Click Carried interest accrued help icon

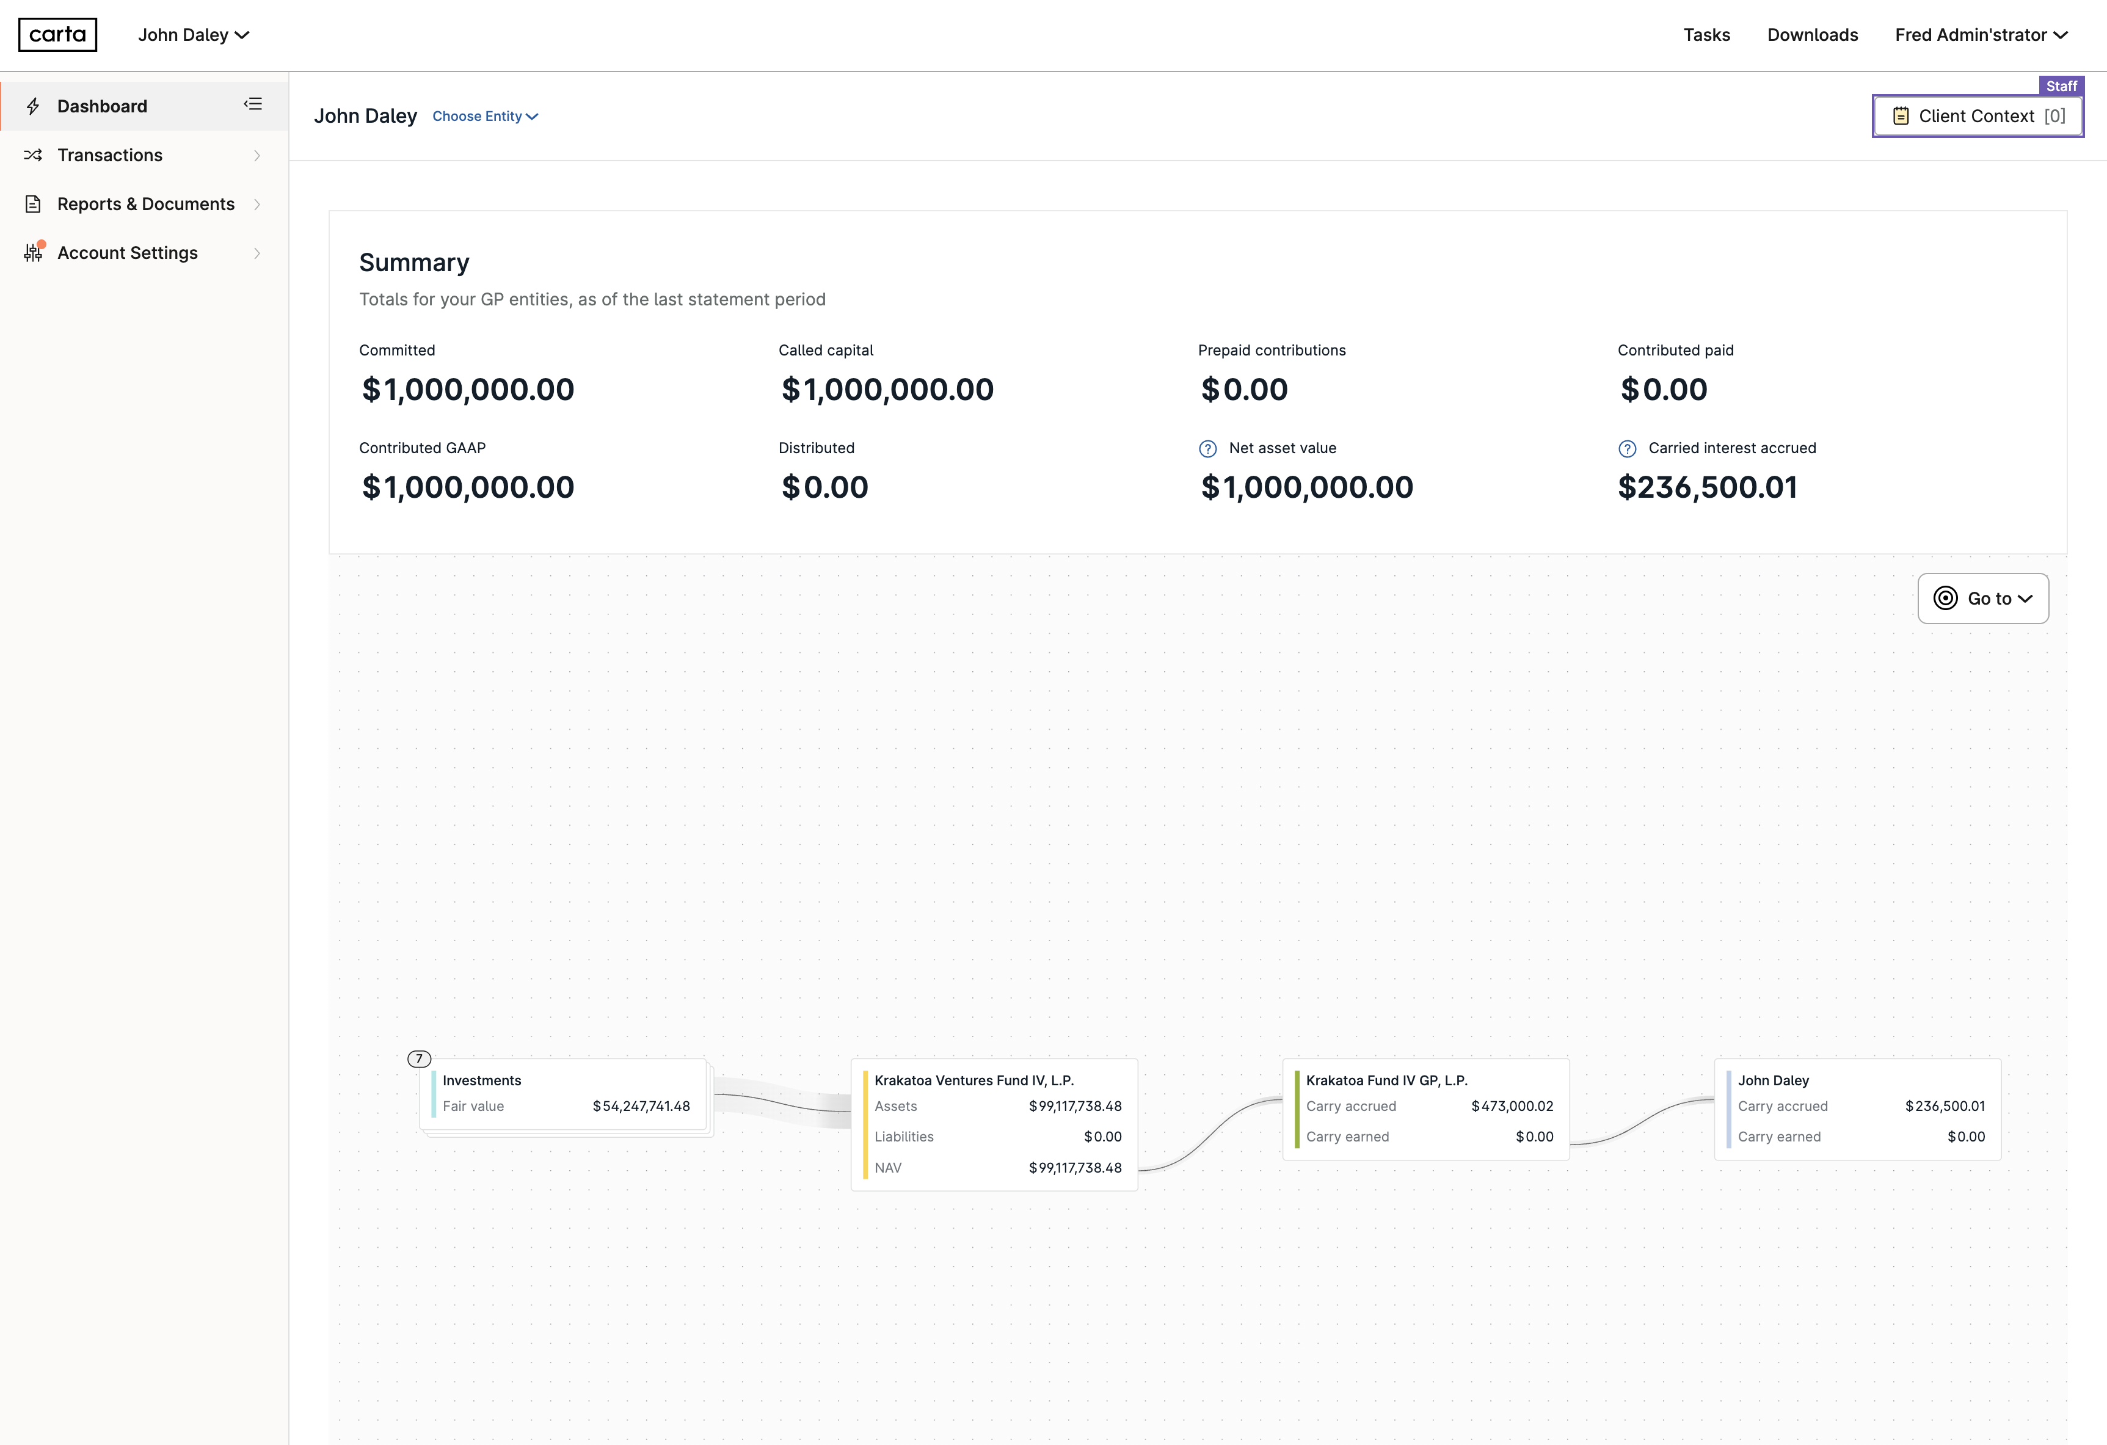(x=1628, y=449)
